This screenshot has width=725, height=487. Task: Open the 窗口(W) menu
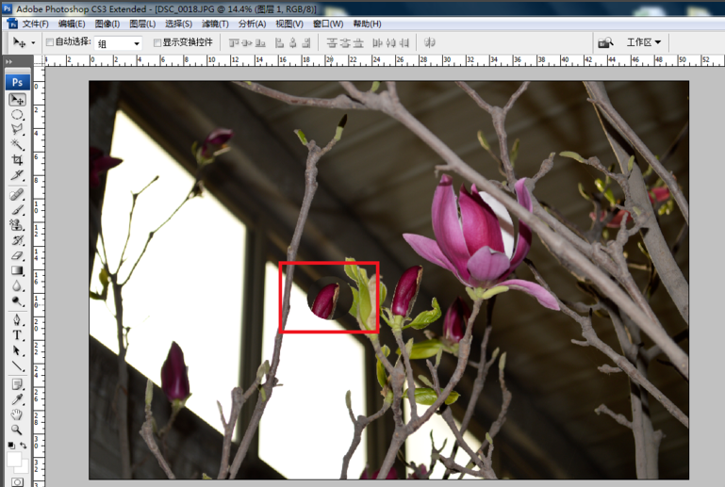pyautogui.click(x=328, y=24)
